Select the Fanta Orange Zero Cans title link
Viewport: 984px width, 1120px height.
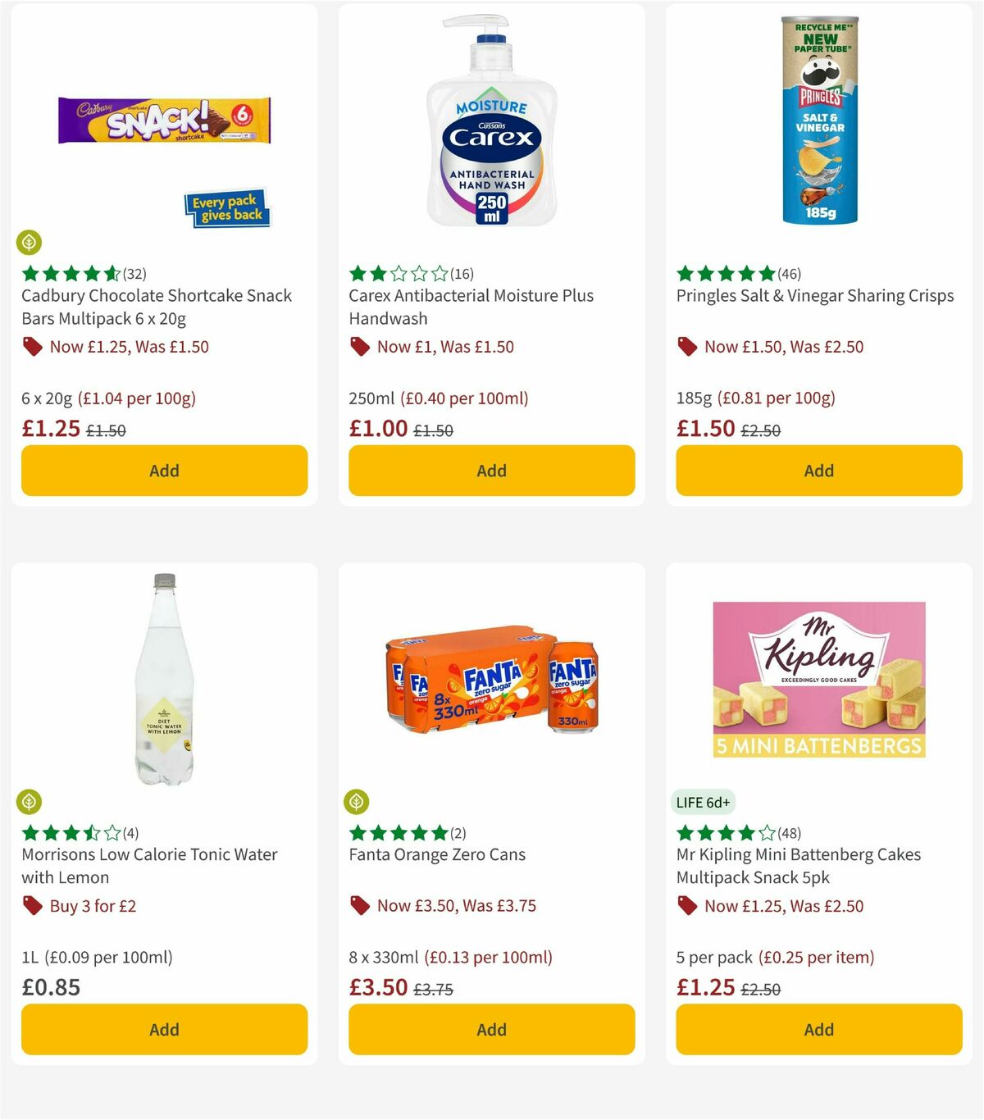pos(436,854)
